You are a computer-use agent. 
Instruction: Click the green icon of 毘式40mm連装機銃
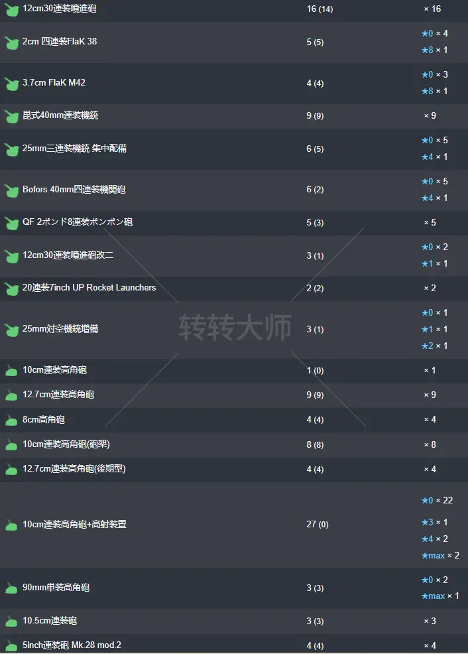pyautogui.click(x=11, y=116)
